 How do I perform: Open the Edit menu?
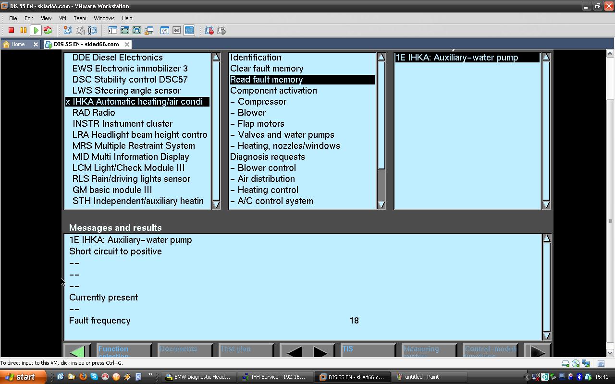(x=29, y=18)
